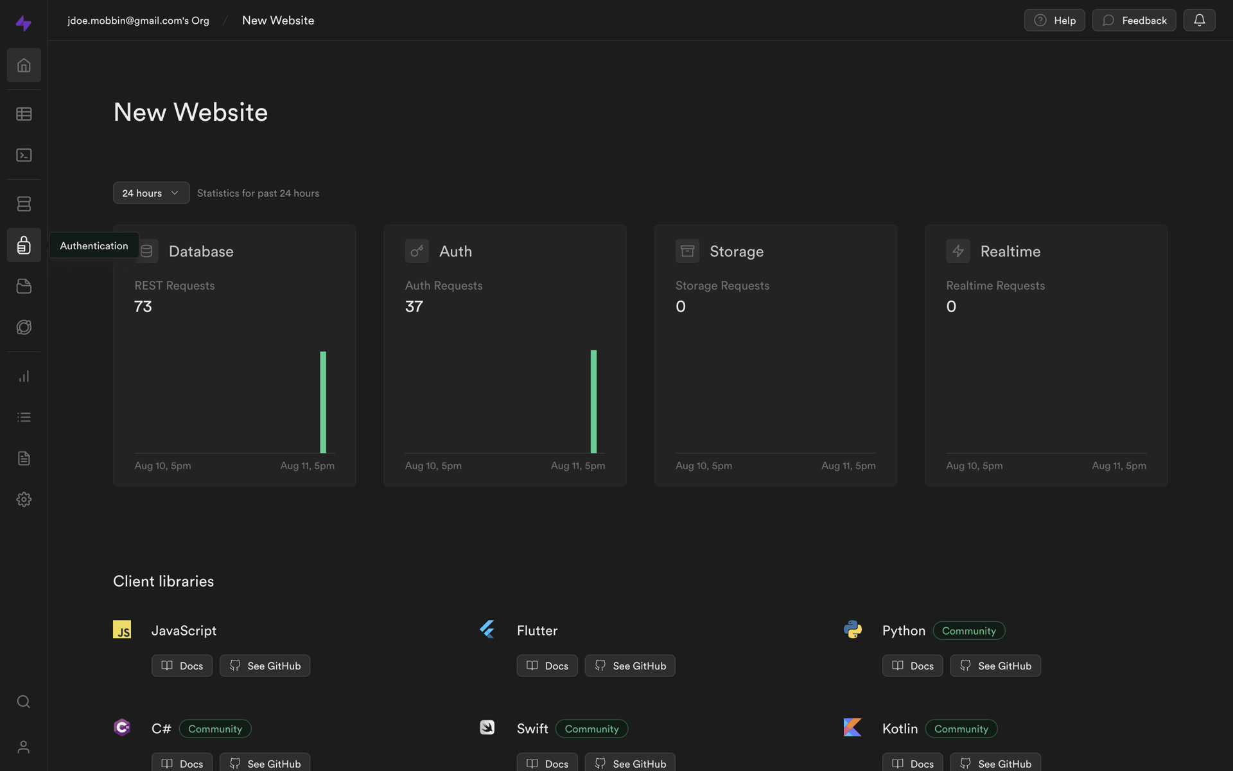Click the Feedback button
The width and height of the screenshot is (1233, 771).
1133,20
